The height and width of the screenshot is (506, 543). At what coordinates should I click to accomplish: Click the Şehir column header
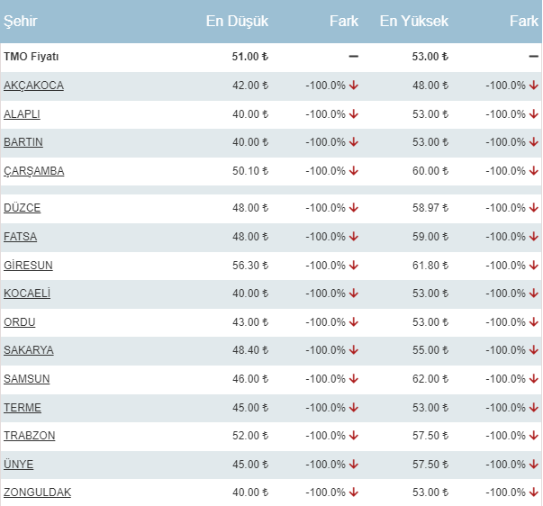click(21, 21)
